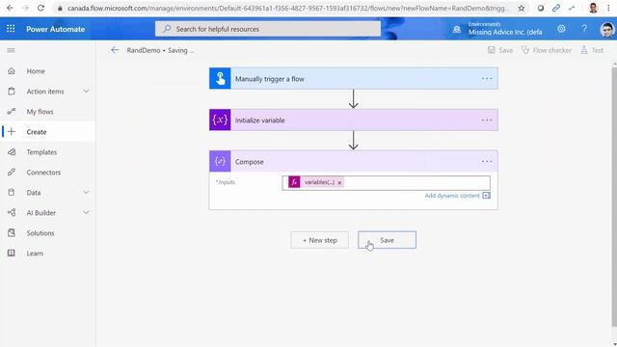Image resolution: width=617 pixels, height=347 pixels.
Task: Click the Initialize variable step icon
Action: tap(220, 120)
